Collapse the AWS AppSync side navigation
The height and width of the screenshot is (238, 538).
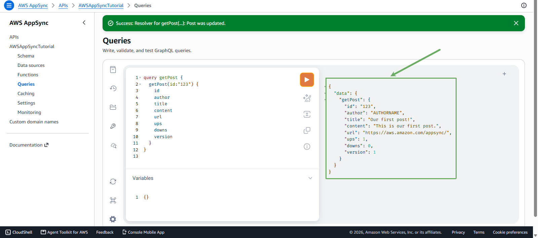click(x=84, y=23)
